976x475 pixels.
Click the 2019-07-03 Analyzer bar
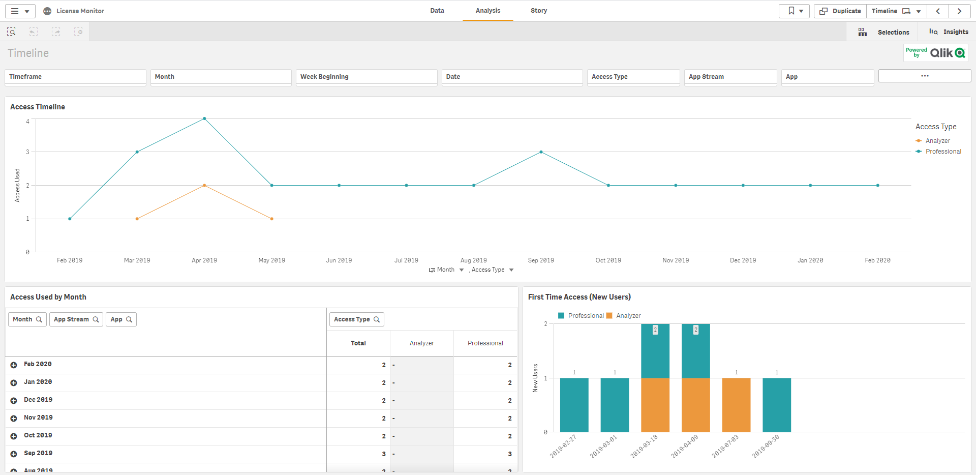[x=736, y=405]
